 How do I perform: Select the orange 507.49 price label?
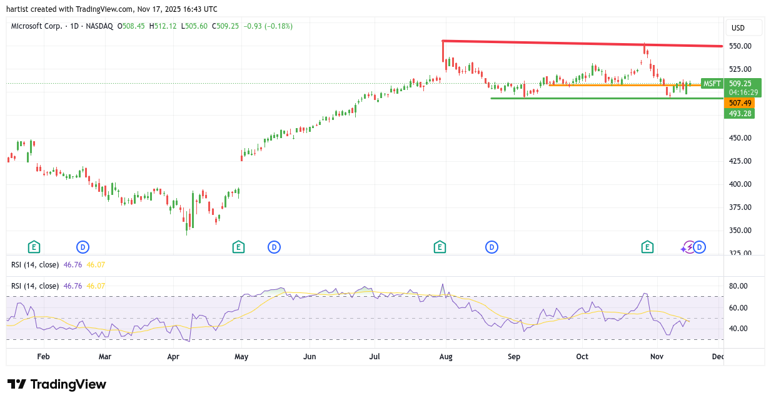(x=739, y=102)
